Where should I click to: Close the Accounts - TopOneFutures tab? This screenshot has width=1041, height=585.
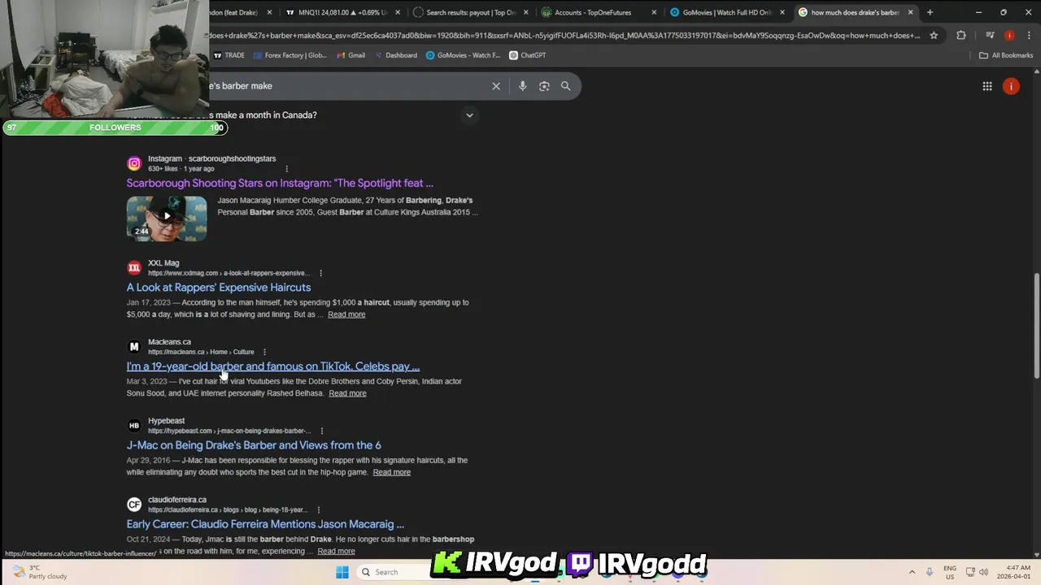(654, 12)
